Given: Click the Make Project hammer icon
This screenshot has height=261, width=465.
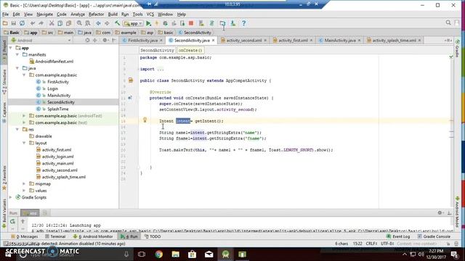Looking at the screenshot, I should tap(118, 23).
